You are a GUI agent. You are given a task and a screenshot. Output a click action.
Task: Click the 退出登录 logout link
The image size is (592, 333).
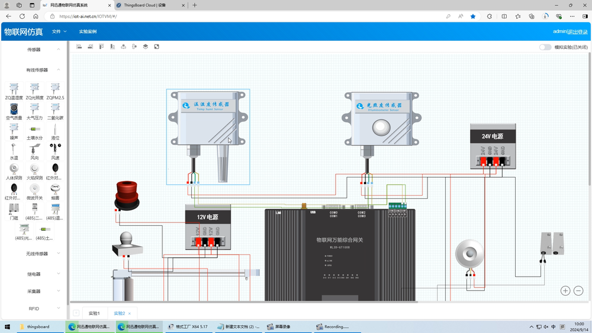578,32
